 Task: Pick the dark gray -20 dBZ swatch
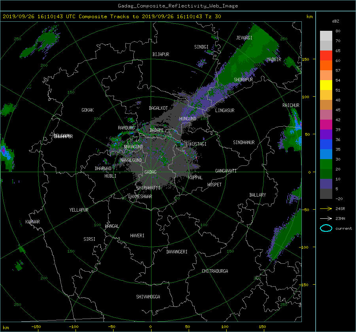pyautogui.click(x=326, y=194)
